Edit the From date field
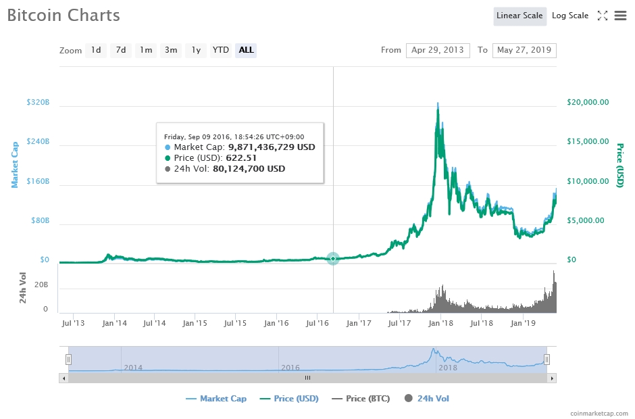This screenshot has height=419, width=635. (x=438, y=50)
